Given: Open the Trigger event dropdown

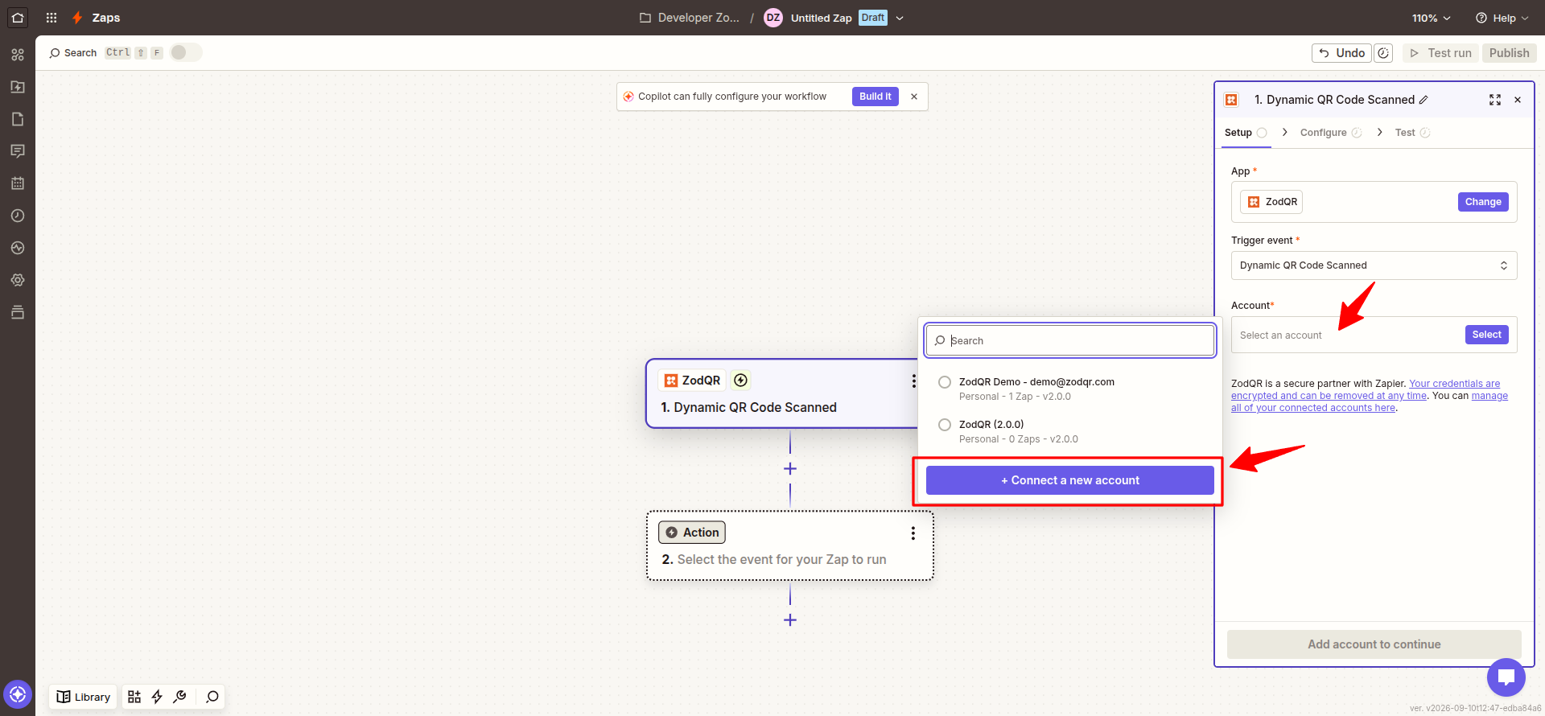Looking at the screenshot, I should [x=1374, y=265].
